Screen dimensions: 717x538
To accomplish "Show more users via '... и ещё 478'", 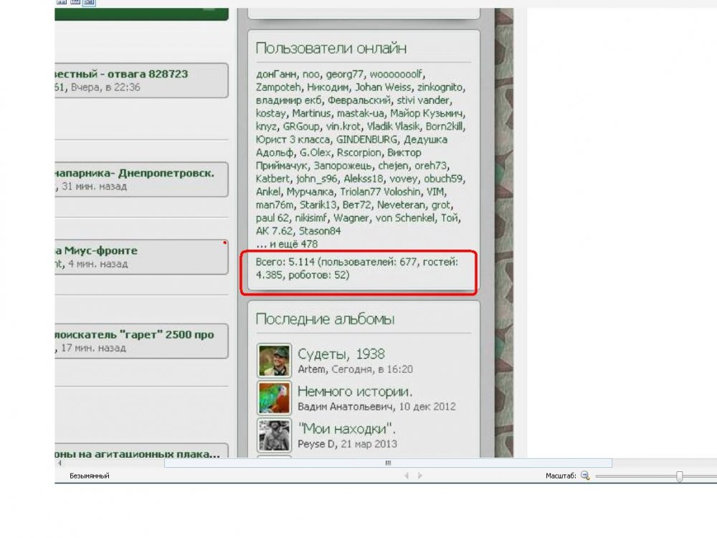I will 287,244.
